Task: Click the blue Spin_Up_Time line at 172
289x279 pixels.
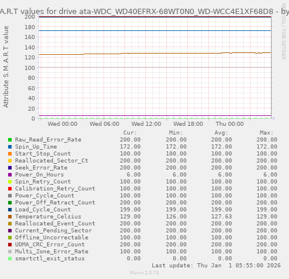Action: coord(155,31)
